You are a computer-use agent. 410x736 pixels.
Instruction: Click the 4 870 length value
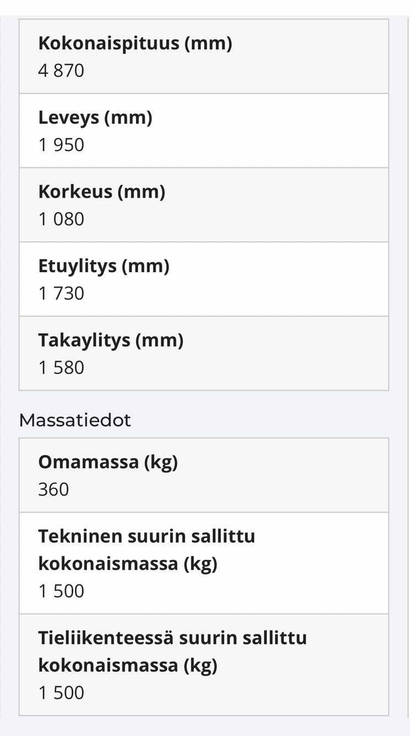click(x=61, y=71)
